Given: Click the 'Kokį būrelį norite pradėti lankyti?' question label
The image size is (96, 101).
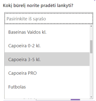Looking at the screenshot, I should (x=38, y=6).
